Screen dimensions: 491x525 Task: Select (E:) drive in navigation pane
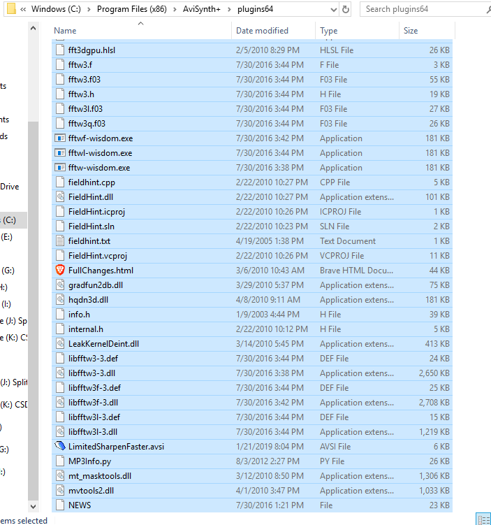[6, 237]
